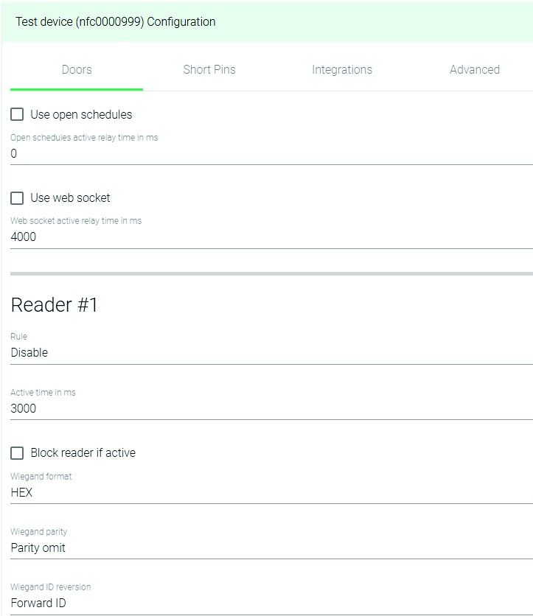533x616 pixels.
Task: Go to the Integrations tab
Action: click(342, 70)
